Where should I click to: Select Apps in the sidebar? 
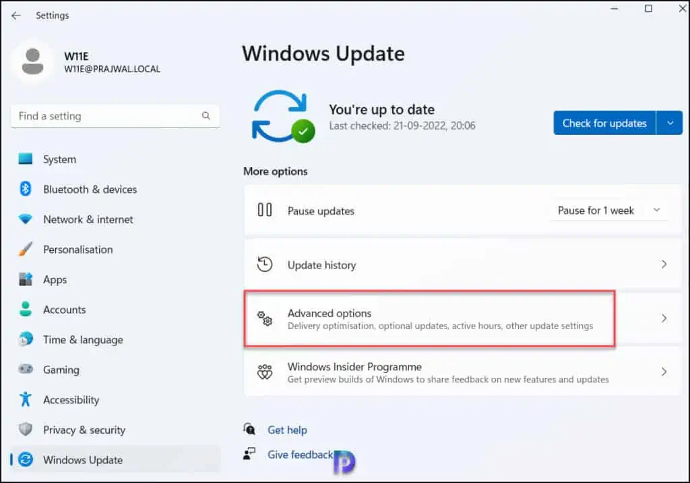click(x=115, y=279)
